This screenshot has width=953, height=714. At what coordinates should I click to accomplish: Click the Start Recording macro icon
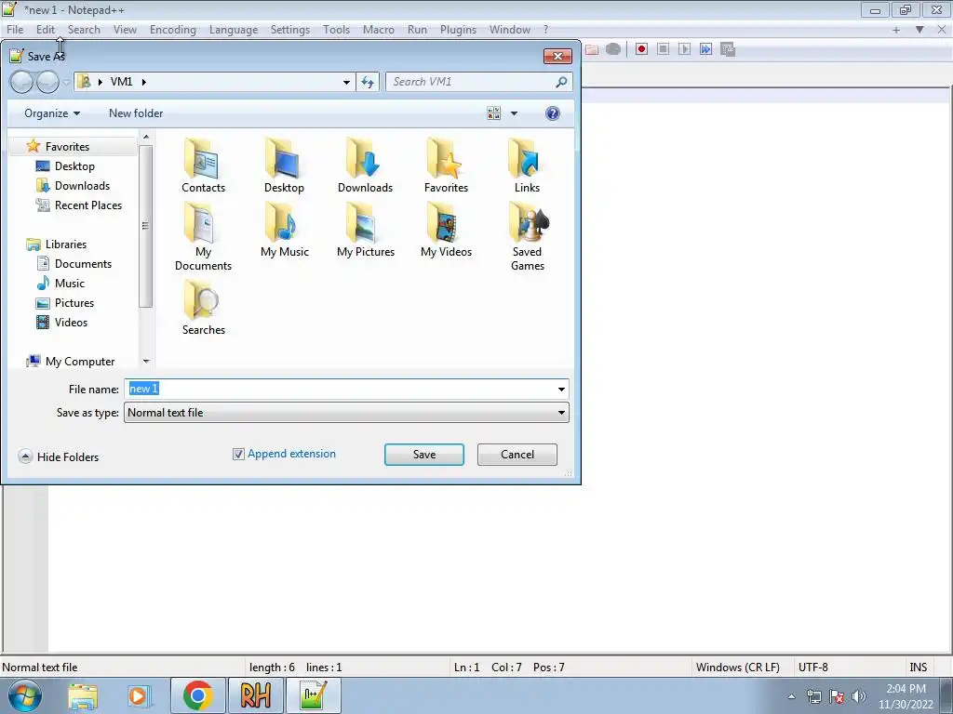(641, 49)
